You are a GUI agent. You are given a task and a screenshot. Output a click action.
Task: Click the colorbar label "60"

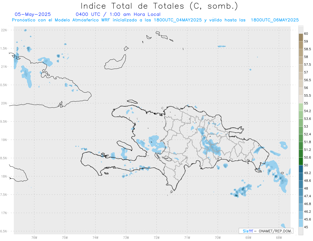click(306, 34)
